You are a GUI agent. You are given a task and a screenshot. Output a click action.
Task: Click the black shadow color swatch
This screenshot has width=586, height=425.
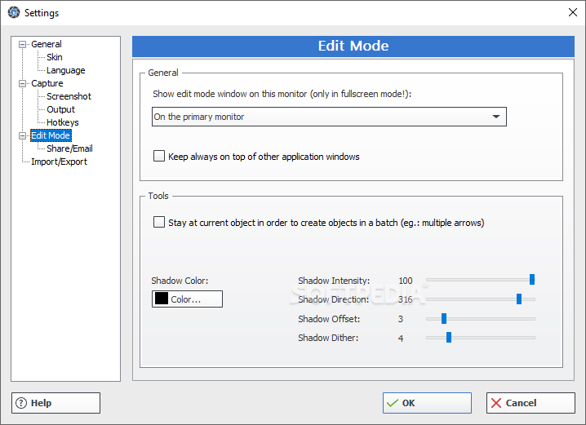click(x=162, y=299)
